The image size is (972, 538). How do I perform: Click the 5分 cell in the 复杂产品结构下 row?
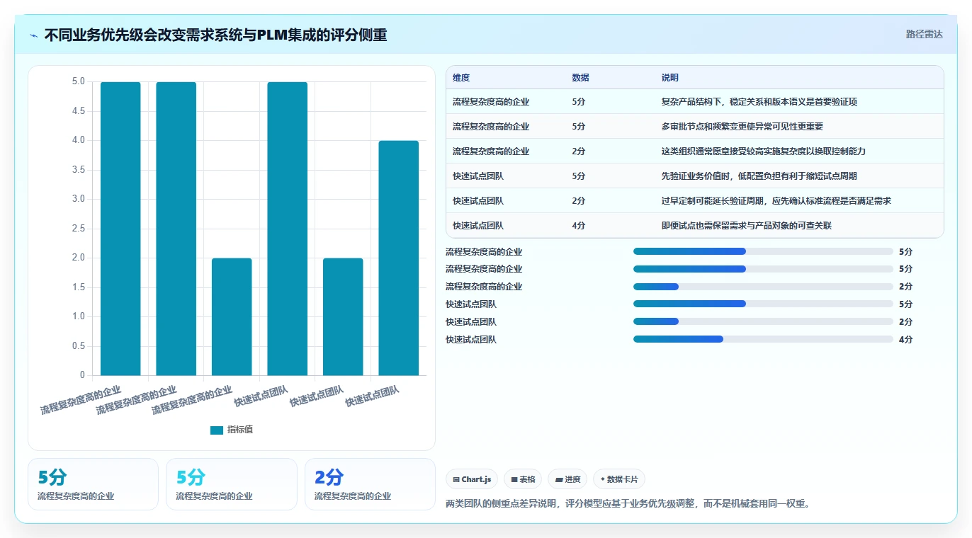[x=579, y=102]
